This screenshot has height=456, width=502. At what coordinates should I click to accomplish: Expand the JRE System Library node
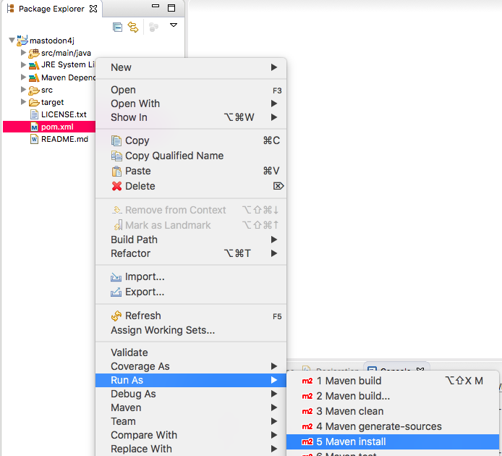(23, 64)
